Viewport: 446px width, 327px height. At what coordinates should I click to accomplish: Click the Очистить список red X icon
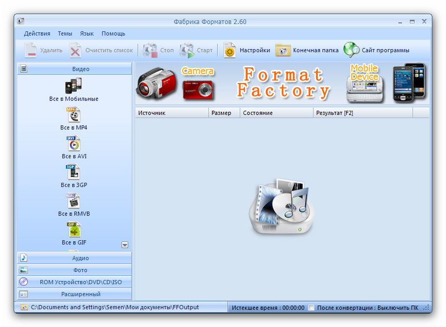pos(75,50)
